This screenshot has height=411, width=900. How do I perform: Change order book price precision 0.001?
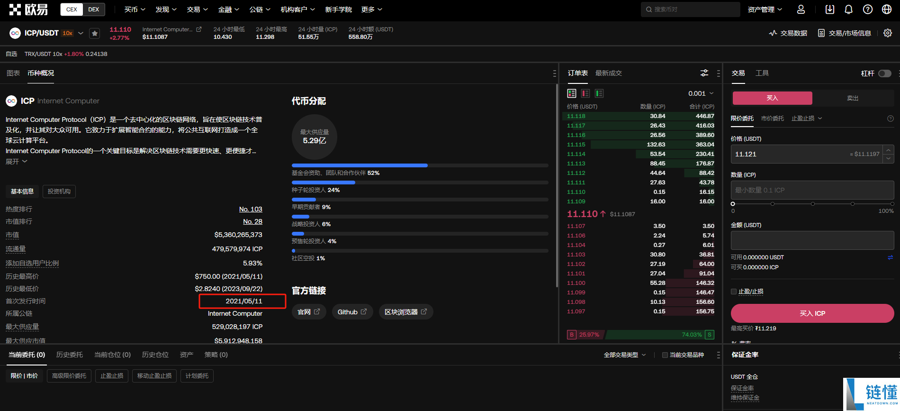pos(701,93)
